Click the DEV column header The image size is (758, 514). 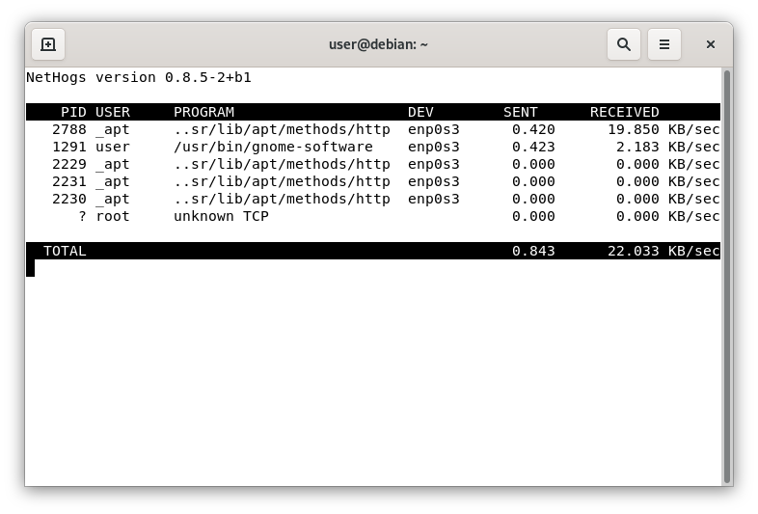pyautogui.click(x=420, y=112)
